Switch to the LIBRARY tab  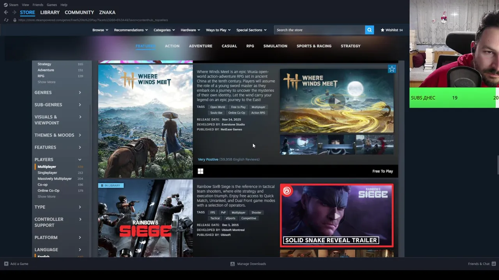click(50, 12)
